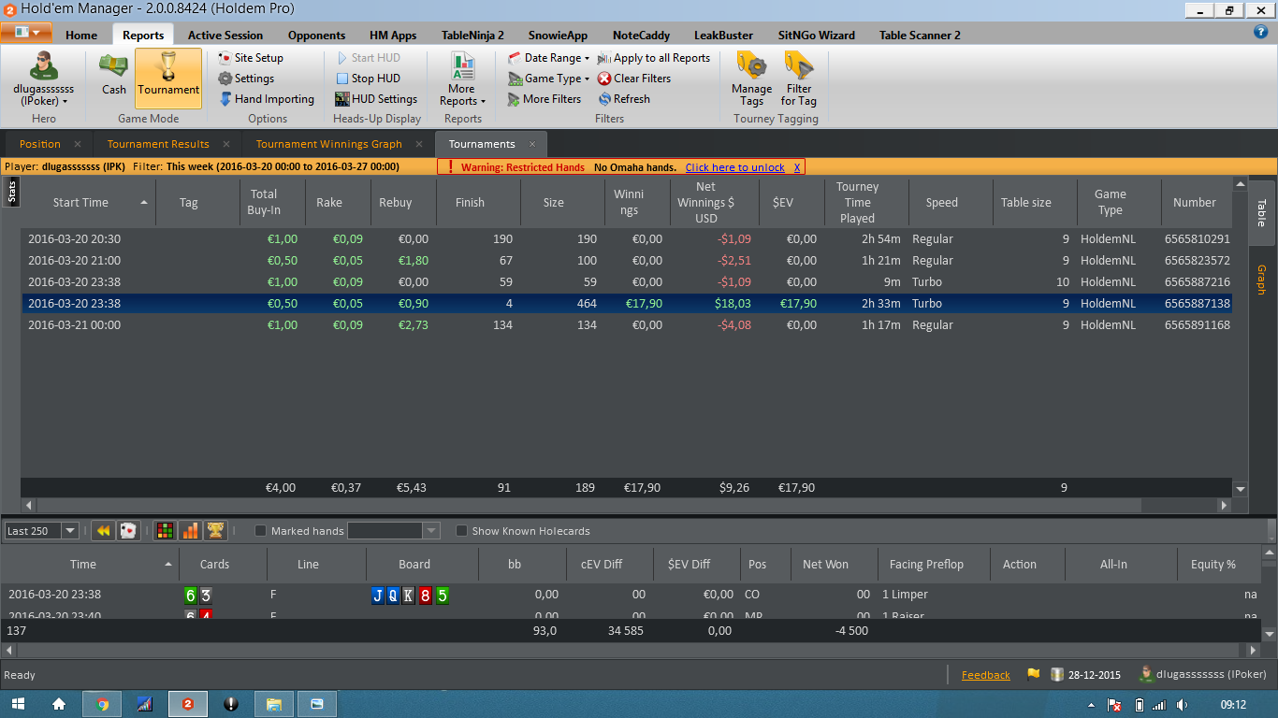Image resolution: width=1278 pixels, height=718 pixels.
Task: Open the Home ribbon tab
Action: 81,36
